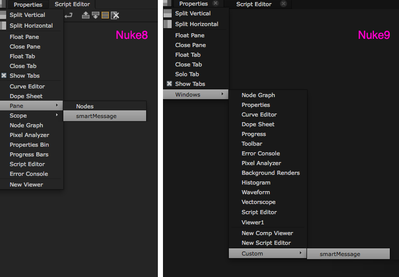Click the up-arrow tray icon in the Nuke8 toolbar
The height and width of the screenshot is (277, 399).
[x=86, y=15]
